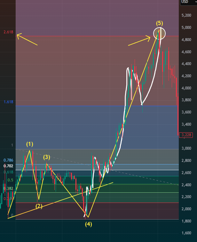
Task: Select the 1.618 Fibonacci level label
Action: tap(8, 102)
